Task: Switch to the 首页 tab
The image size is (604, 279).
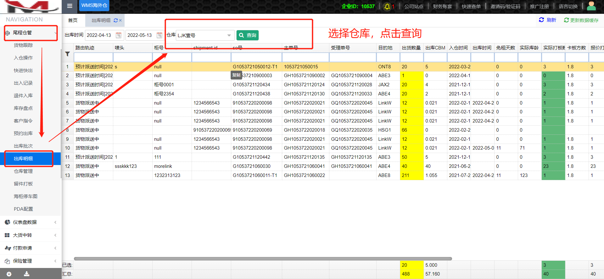Action: [73, 20]
